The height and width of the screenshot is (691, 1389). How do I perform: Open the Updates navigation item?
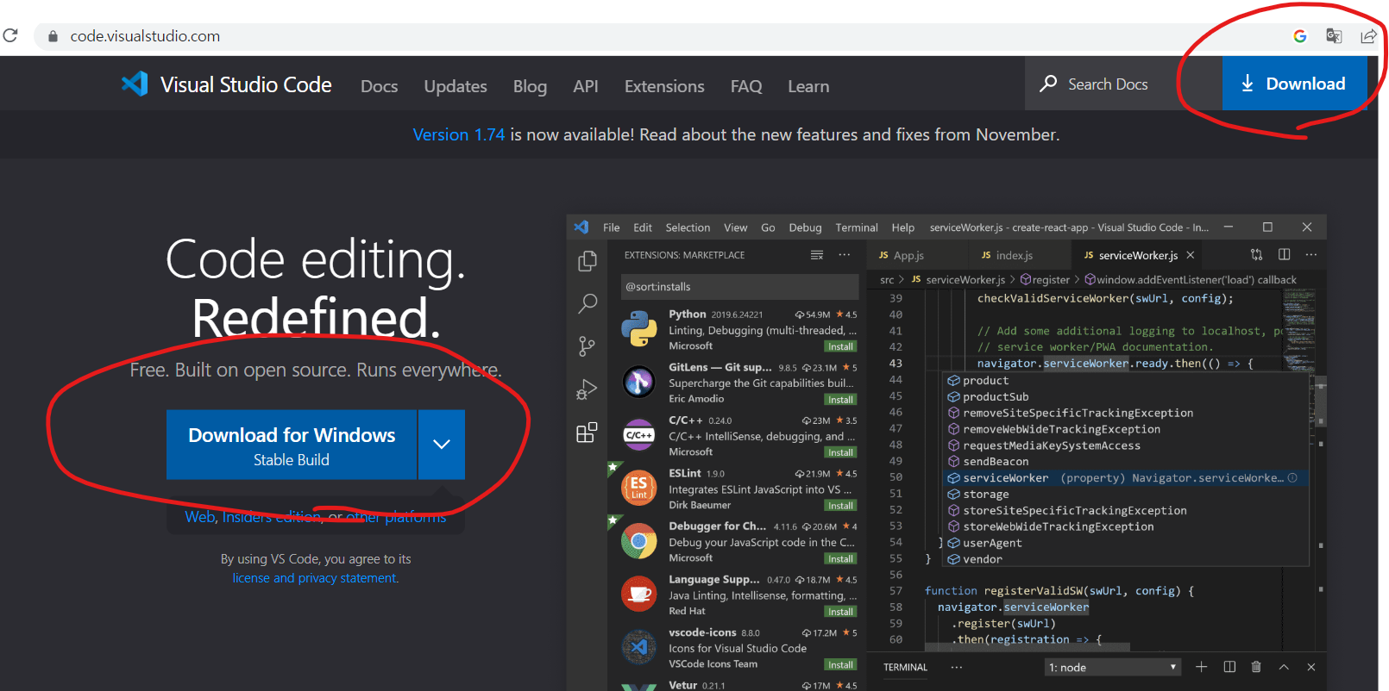pyautogui.click(x=456, y=86)
